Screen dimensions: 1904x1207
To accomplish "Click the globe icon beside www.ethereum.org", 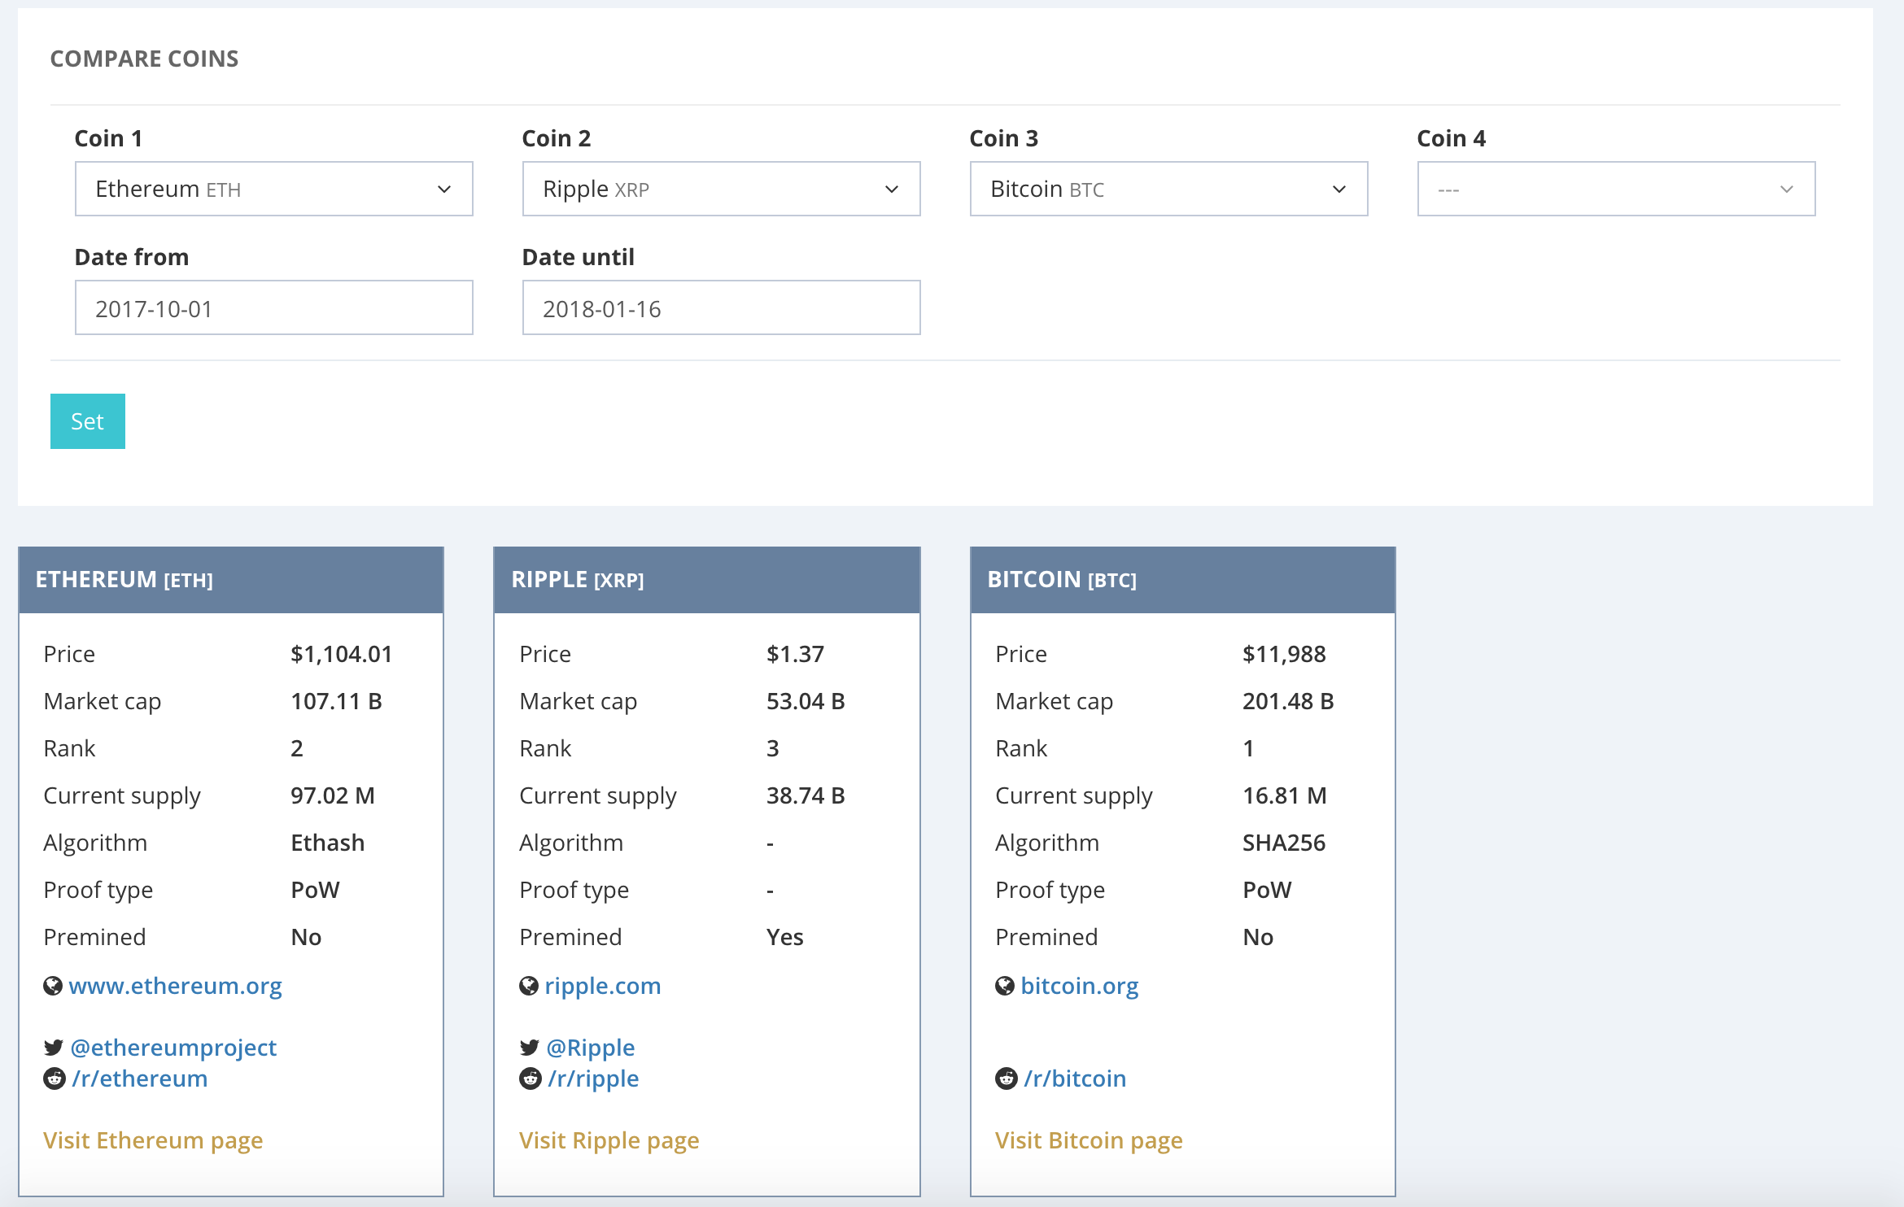I will (x=53, y=986).
